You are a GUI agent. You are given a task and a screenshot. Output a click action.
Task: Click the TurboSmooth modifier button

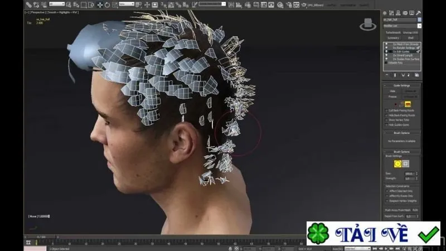393,33
